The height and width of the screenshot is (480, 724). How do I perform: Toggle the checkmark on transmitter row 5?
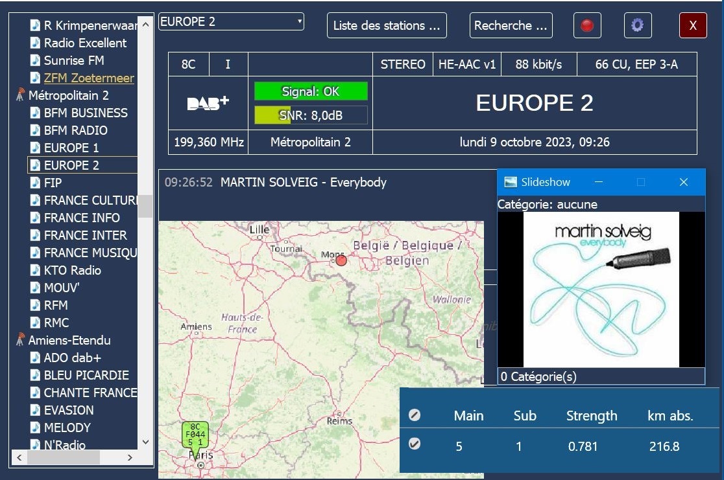click(415, 444)
